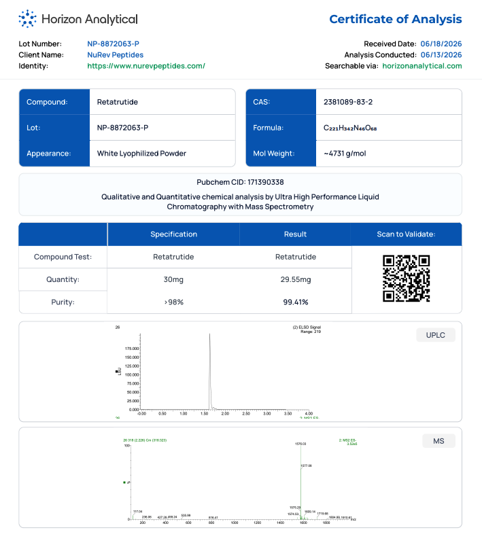Click the 29.55mg quantity result
The height and width of the screenshot is (545, 482).
tap(296, 279)
